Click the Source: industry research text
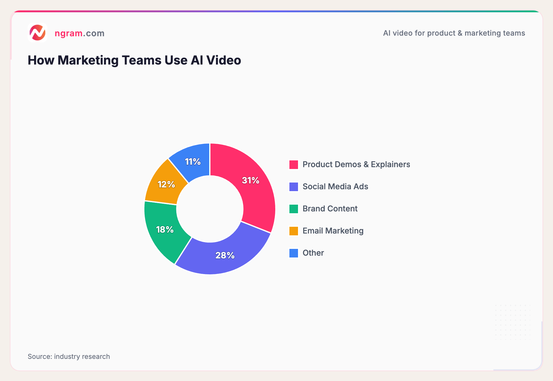 pyautogui.click(x=69, y=357)
